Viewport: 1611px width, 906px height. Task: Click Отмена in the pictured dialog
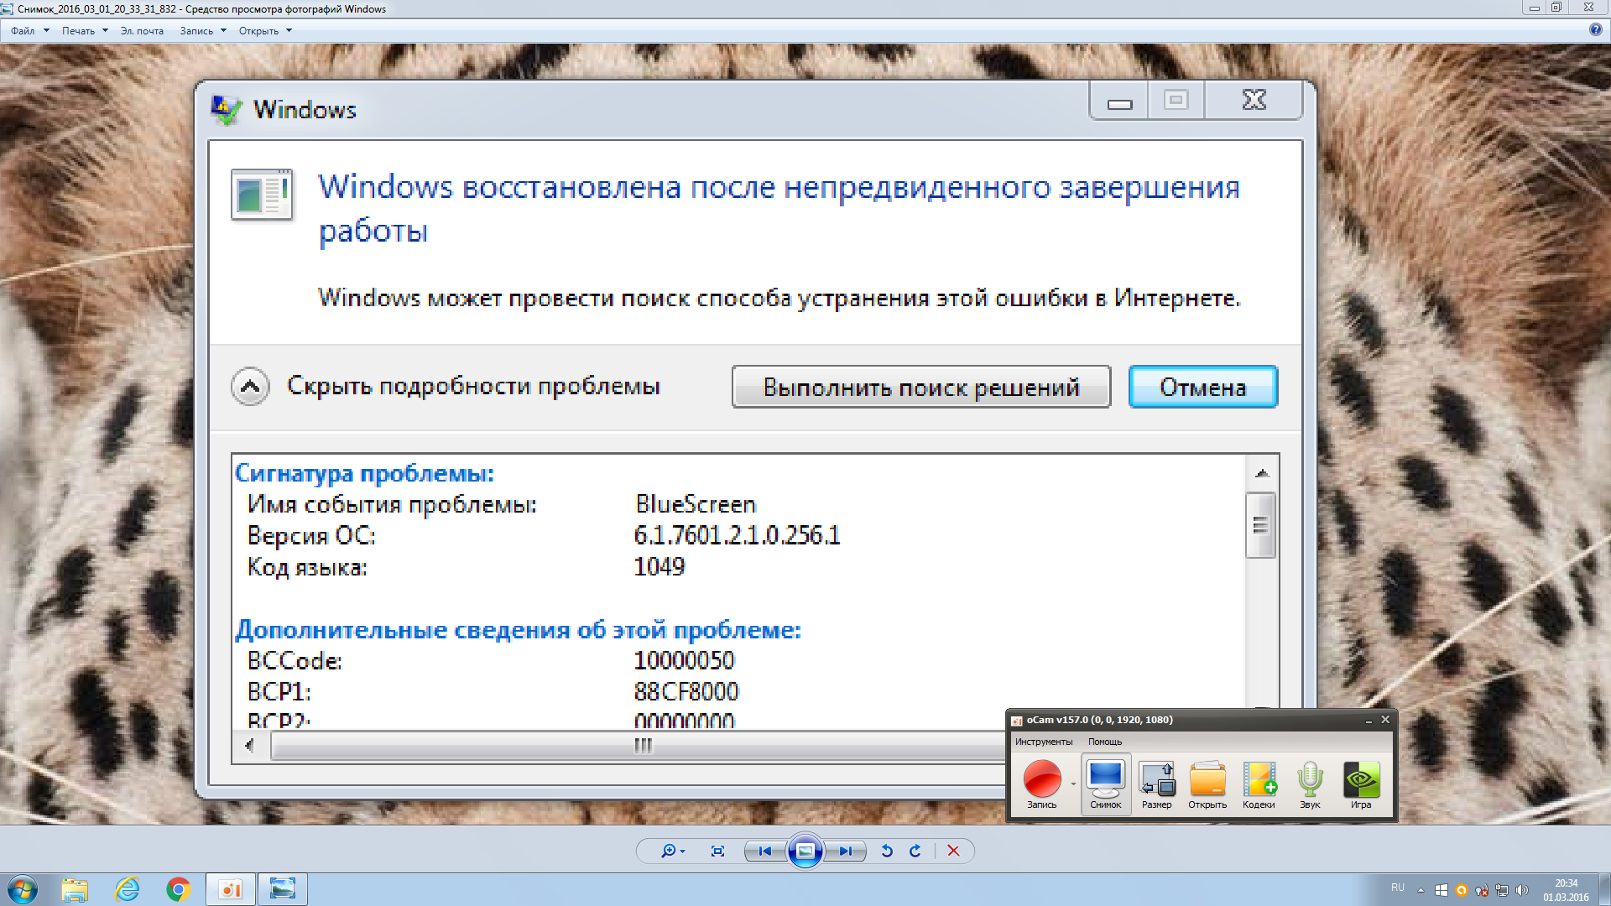1203,387
